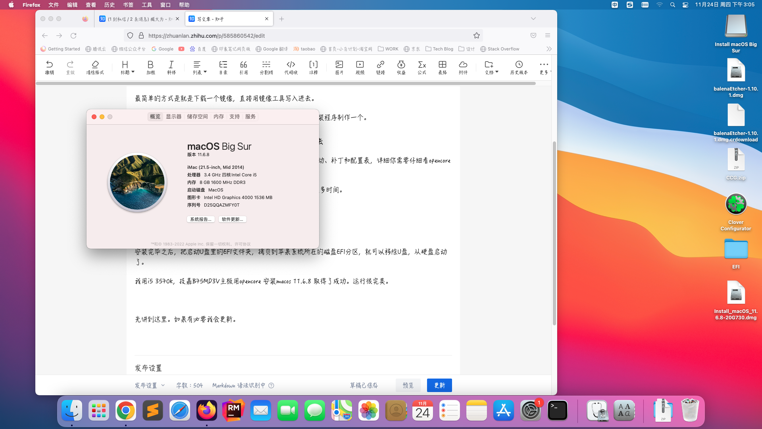The image size is (762, 429).
Task: Insert a code block icon
Action: tap(291, 67)
